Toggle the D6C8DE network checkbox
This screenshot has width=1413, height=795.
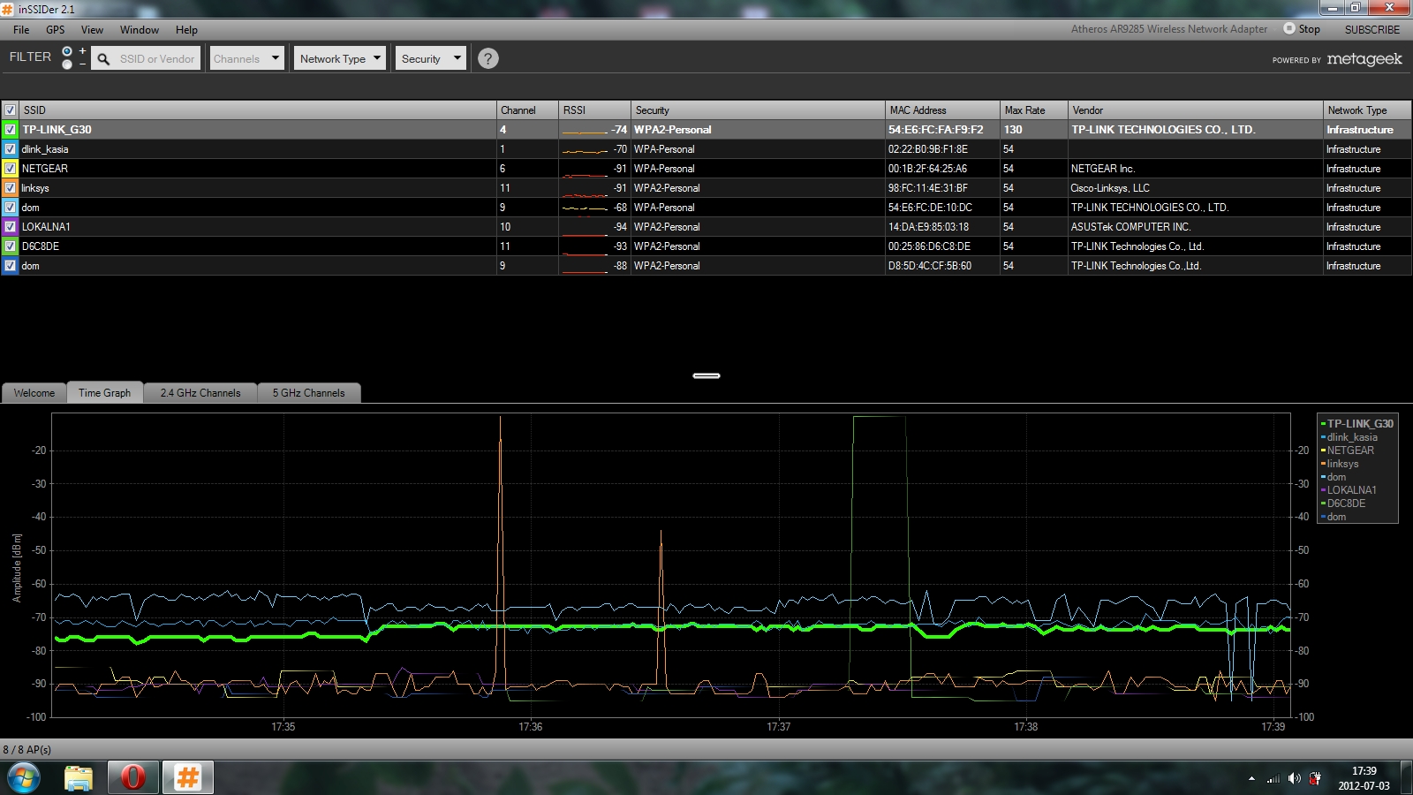point(10,246)
